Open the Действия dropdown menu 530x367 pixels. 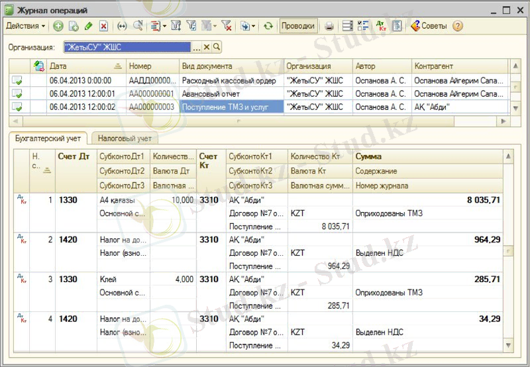click(25, 26)
